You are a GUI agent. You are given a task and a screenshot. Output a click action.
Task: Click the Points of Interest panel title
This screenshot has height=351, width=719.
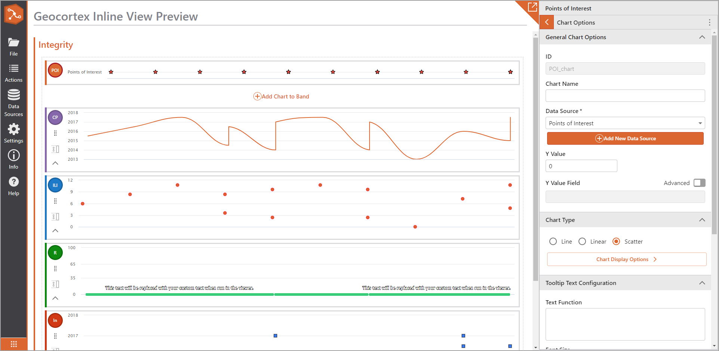568,8
